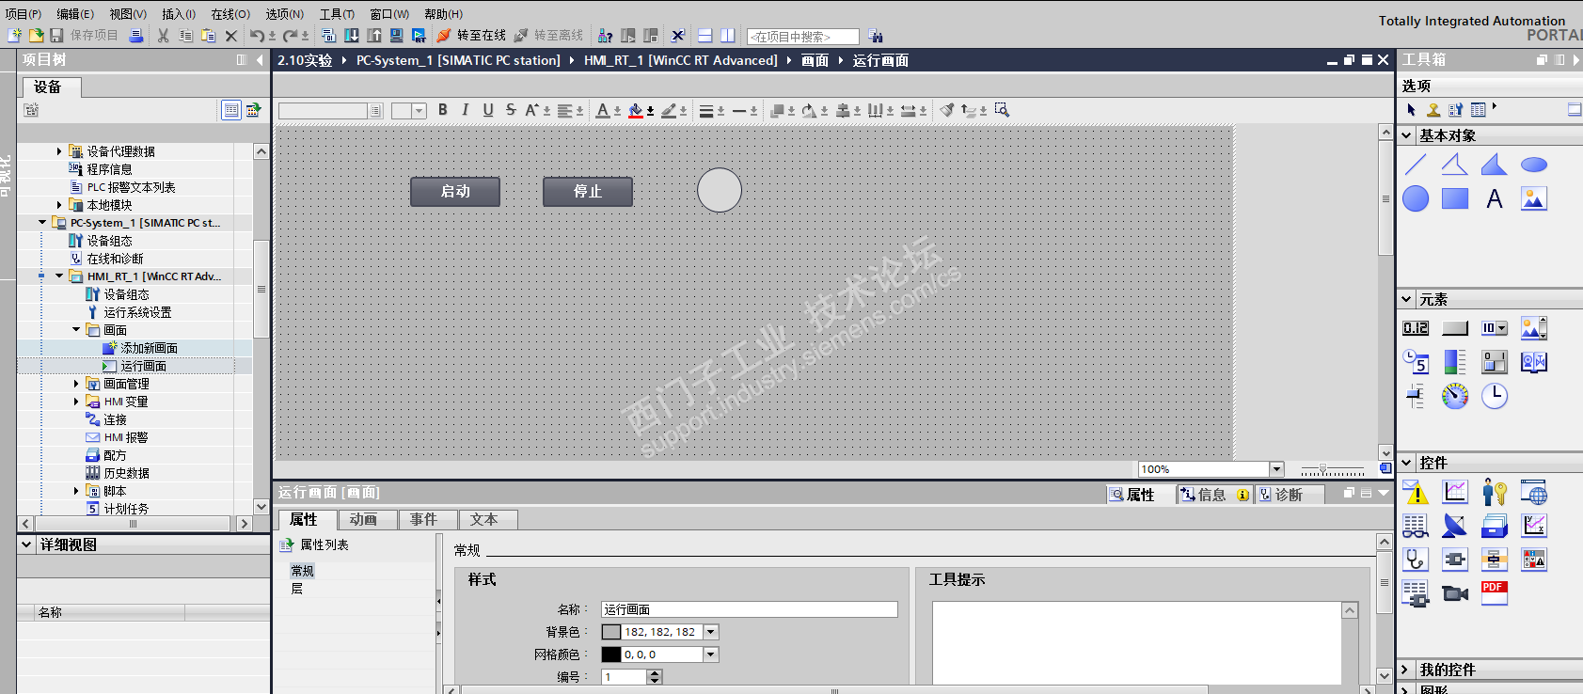Select the Rectangle tool in basic objects
This screenshot has width=1583, height=694.
[x=1455, y=199]
